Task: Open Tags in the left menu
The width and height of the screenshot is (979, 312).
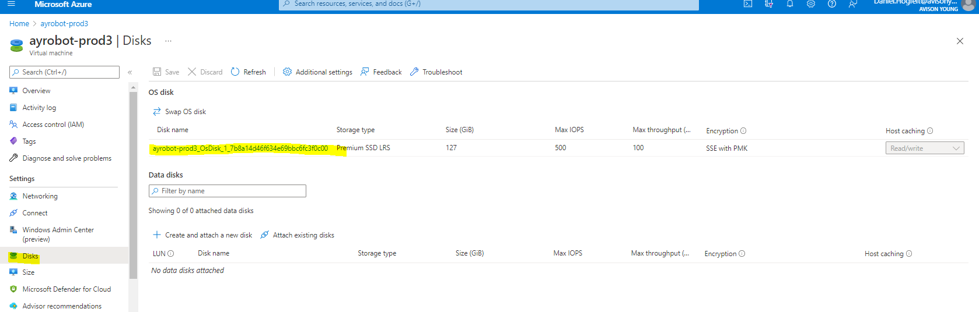Action: (29, 141)
